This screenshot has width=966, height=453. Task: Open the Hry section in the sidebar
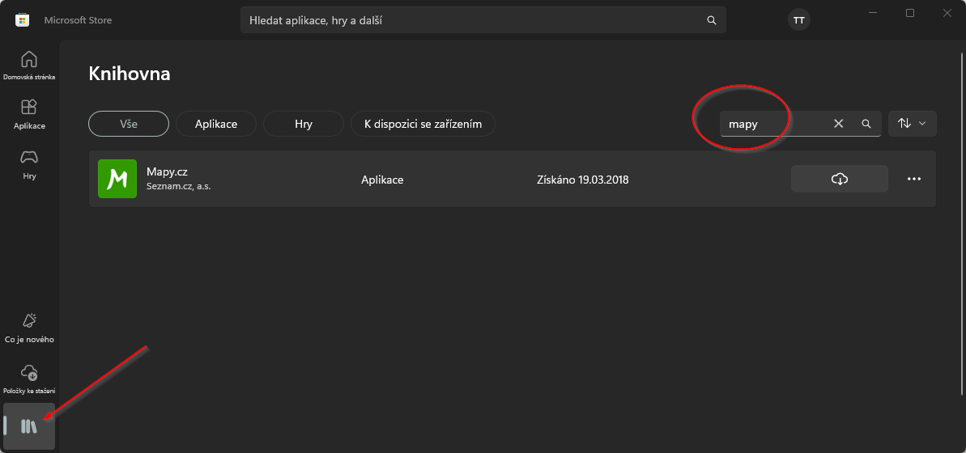pyautogui.click(x=29, y=163)
